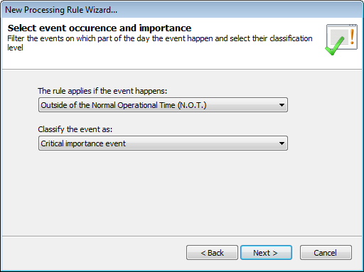
Task: Click the New Processing Rule Wizard title bar
Action: (182, 10)
